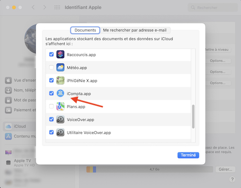This screenshot has height=188, width=241.
Task: Select the iPhiGéNie X.app row label
Action: [x=82, y=81]
